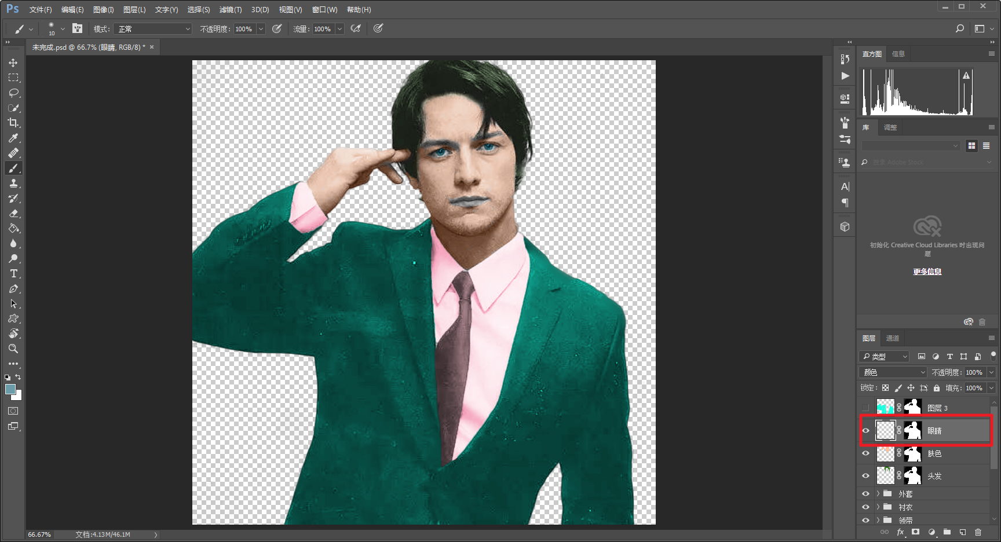Select the Hand tool
The image size is (1001, 542).
click(x=13, y=334)
